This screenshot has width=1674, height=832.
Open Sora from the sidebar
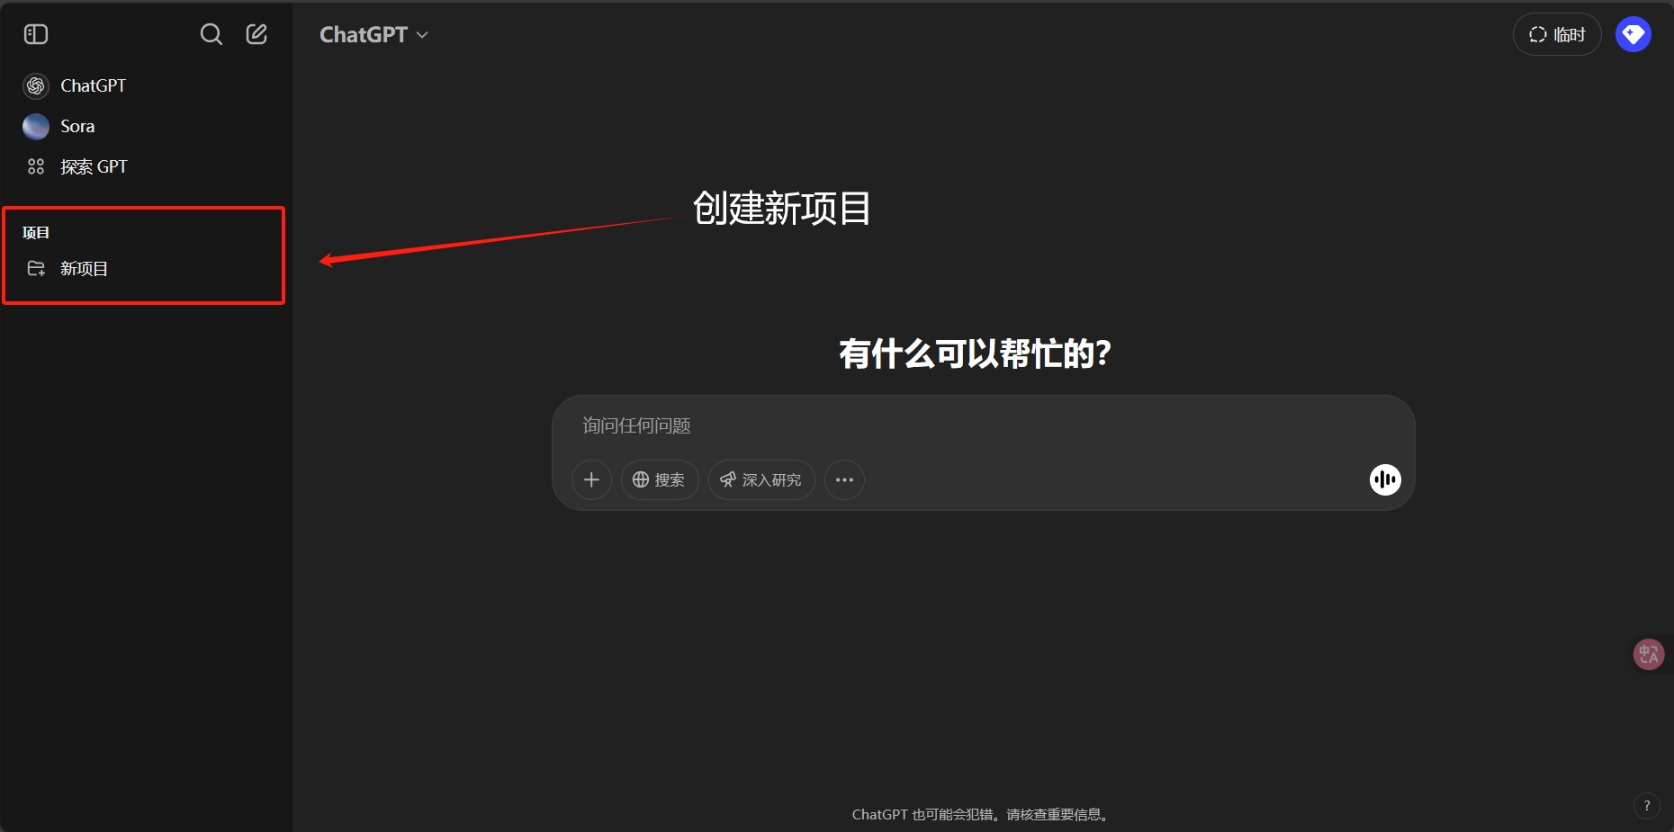click(x=76, y=126)
